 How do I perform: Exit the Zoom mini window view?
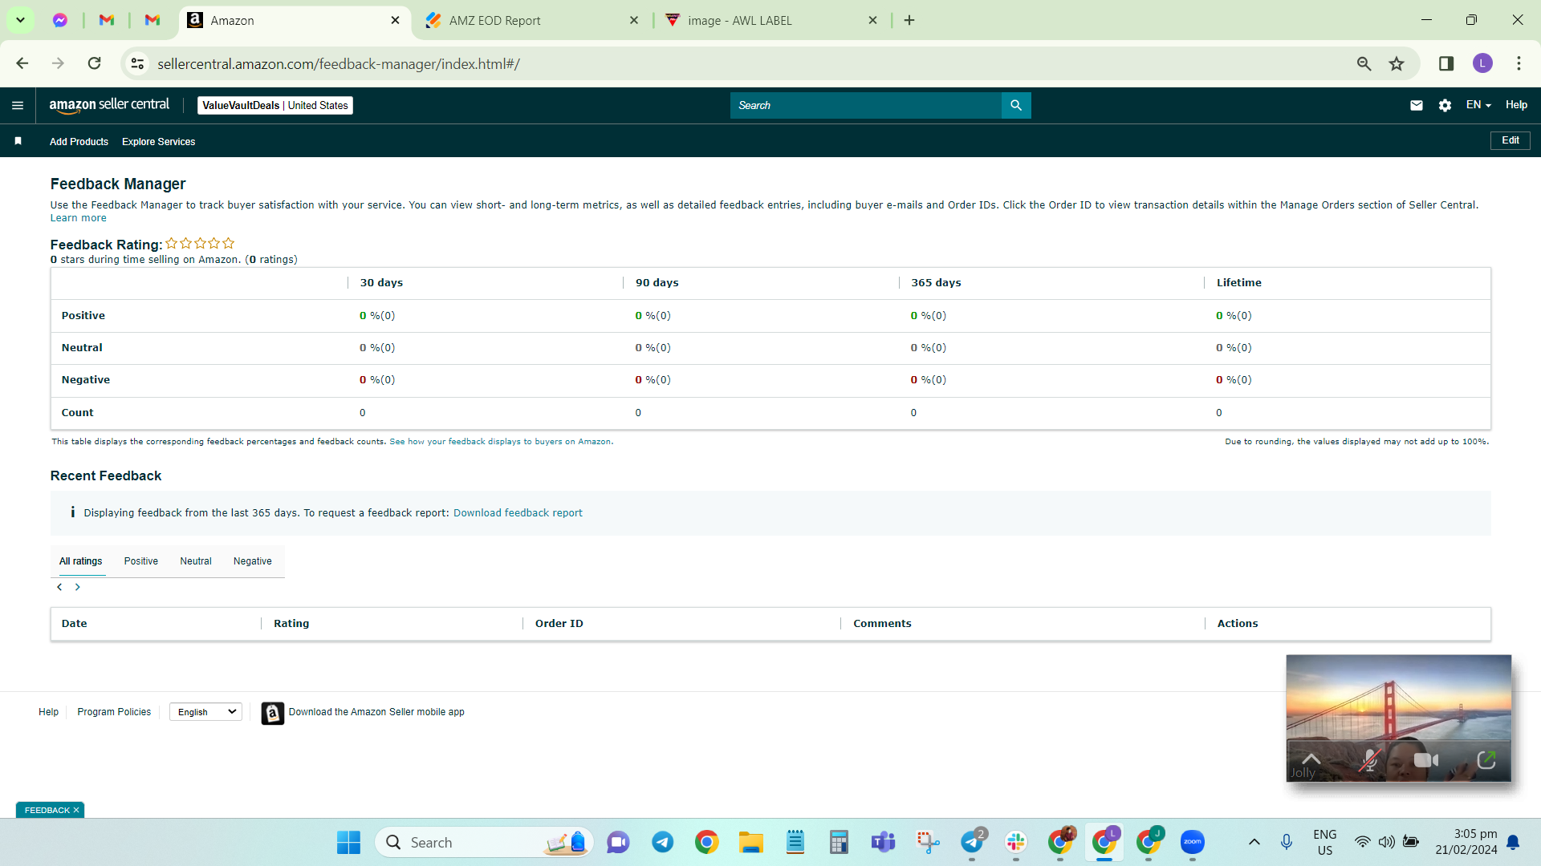[x=1486, y=759]
